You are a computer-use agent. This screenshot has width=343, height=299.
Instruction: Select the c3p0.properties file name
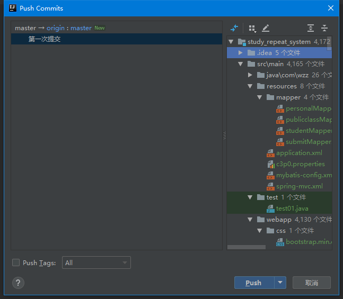tap(301, 164)
